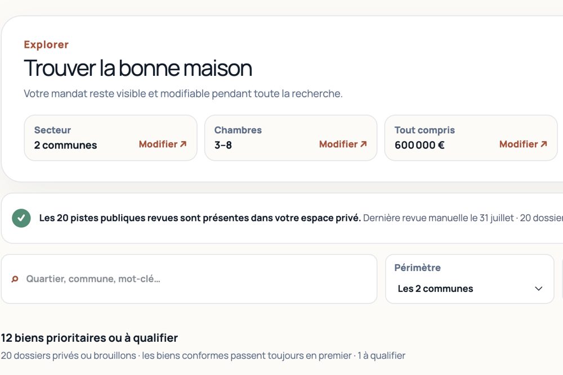Click the 1 à qualifier text
563x375 pixels.
point(381,356)
